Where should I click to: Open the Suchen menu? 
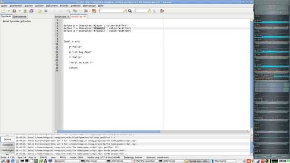pyautogui.click(x=29, y=6)
